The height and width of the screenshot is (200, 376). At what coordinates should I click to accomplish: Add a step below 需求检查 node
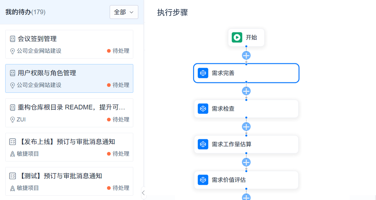(246, 127)
